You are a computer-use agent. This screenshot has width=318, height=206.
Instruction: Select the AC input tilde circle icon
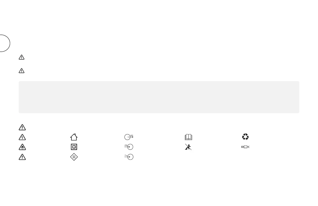(x=129, y=157)
